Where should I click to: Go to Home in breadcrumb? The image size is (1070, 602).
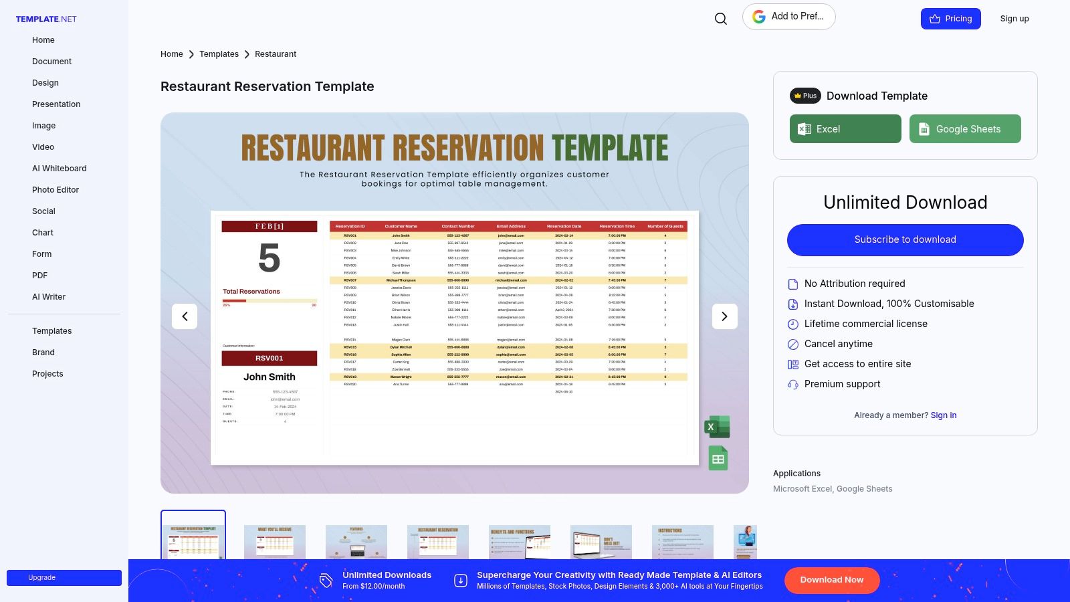point(172,54)
